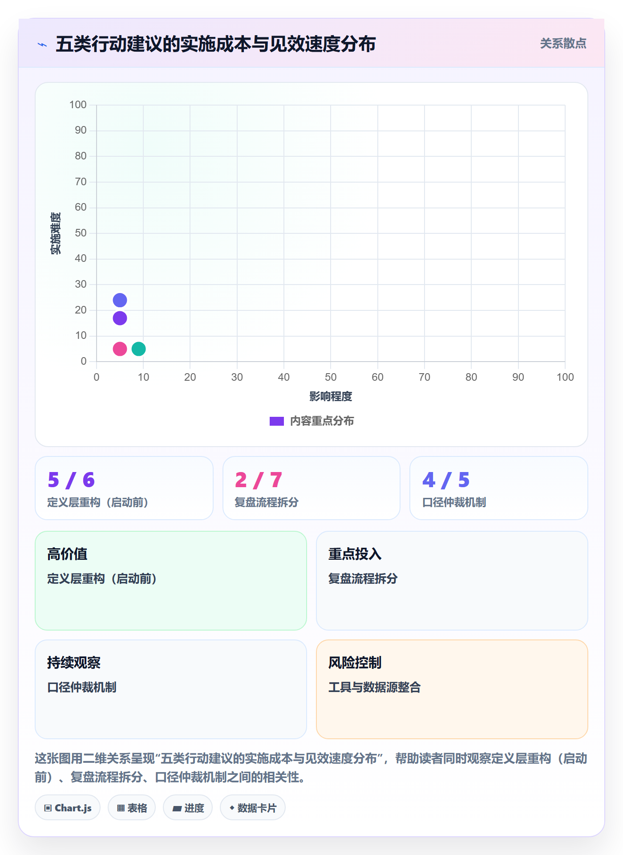Click the 风险控制 quadrant card
This screenshot has width=623, height=855.
coord(452,689)
